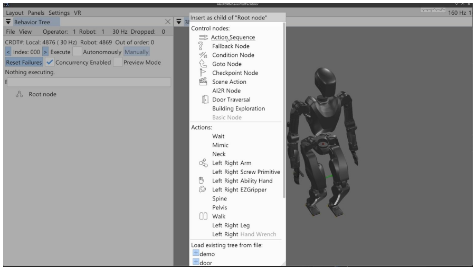Close the Behavior Tree panel

(x=168, y=22)
